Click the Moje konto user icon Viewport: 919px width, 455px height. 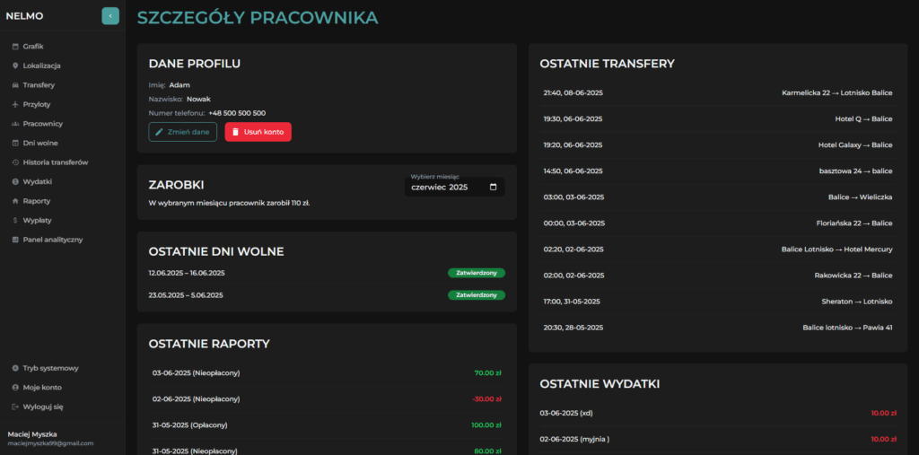tap(15, 388)
